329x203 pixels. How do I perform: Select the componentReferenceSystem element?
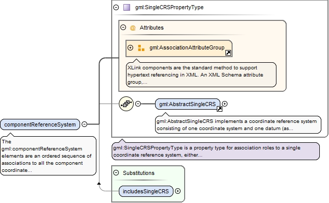[40, 124]
